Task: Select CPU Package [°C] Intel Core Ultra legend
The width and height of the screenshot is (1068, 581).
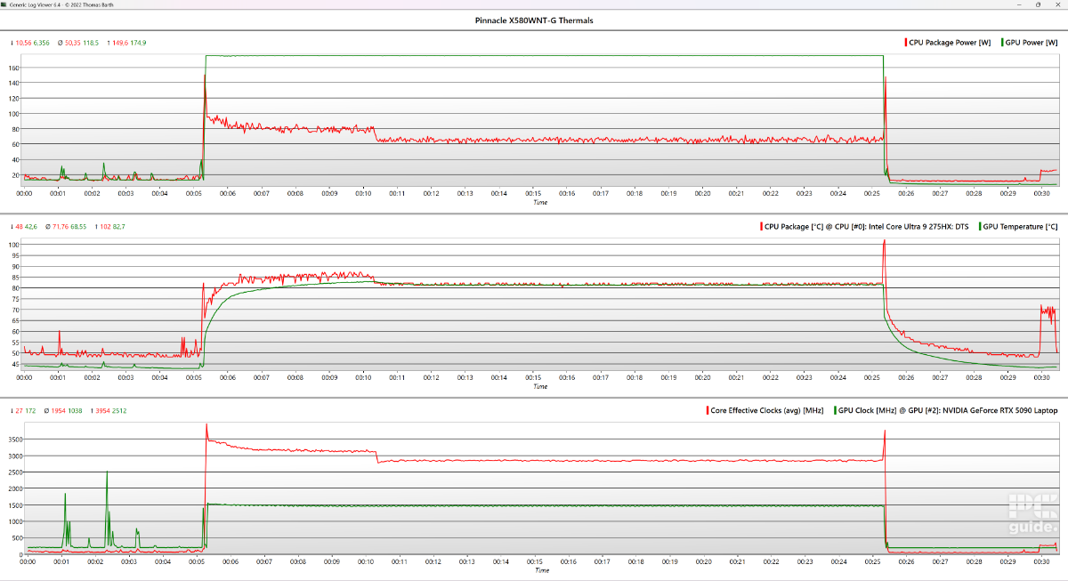Action: 865,227
